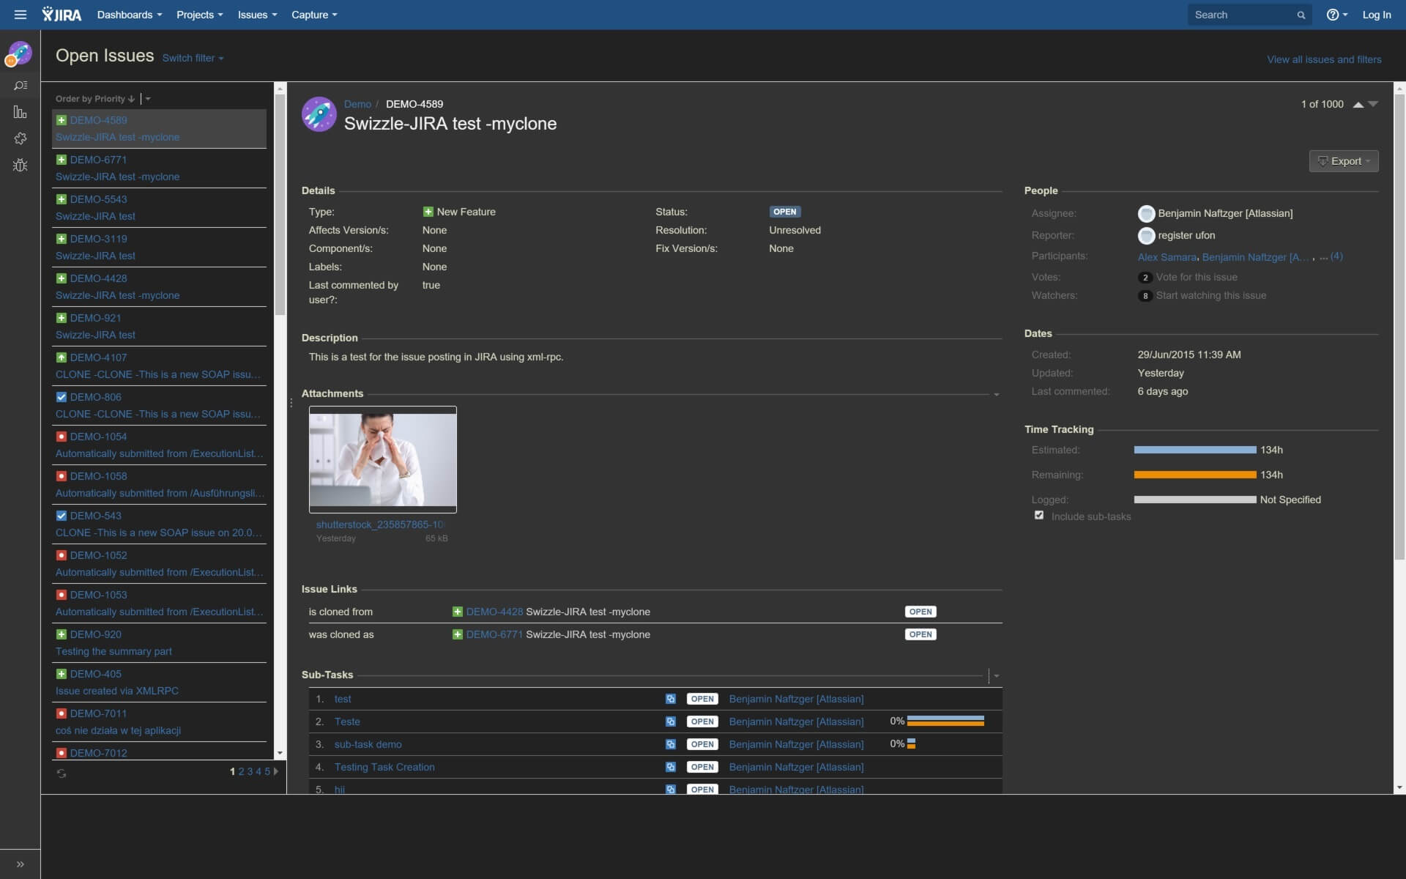Expand the sidebar with the double chevron

[x=21, y=864]
